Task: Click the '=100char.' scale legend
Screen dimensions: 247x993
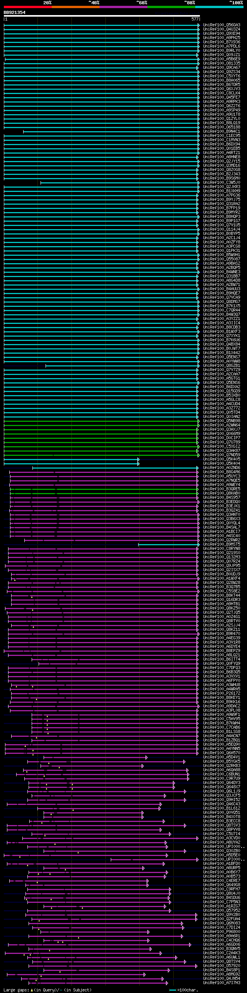Action: (183, 990)
